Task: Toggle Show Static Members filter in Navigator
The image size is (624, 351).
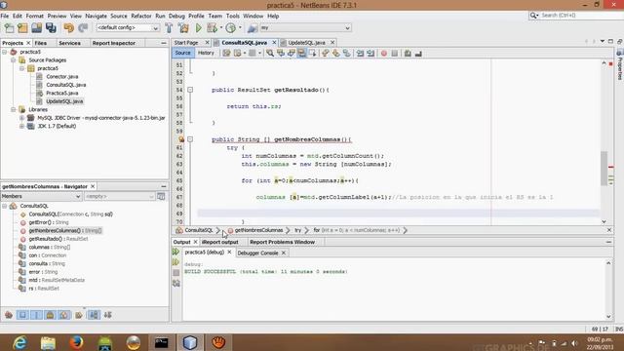Action: [x=36, y=315]
